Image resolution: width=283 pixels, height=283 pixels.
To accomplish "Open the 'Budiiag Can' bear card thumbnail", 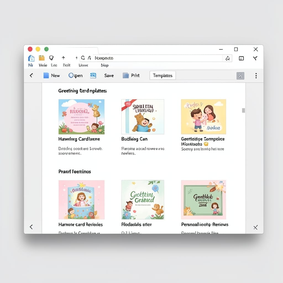I will (143, 117).
